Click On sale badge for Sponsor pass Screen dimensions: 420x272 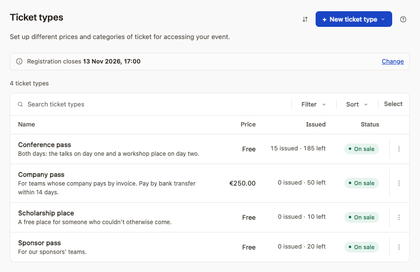(x=361, y=247)
